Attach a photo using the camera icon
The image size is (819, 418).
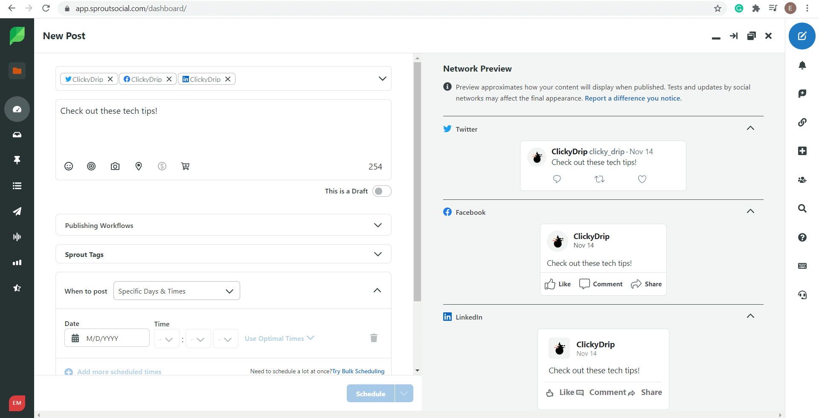(115, 166)
